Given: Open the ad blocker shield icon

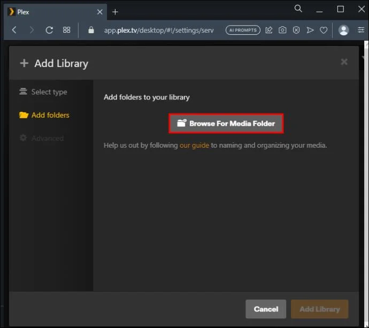Looking at the screenshot, I should 296,30.
